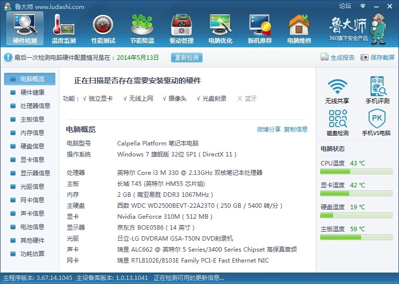Click the 长城 T45 motherboard text
The width and height of the screenshot is (399, 284).
coord(161,184)
